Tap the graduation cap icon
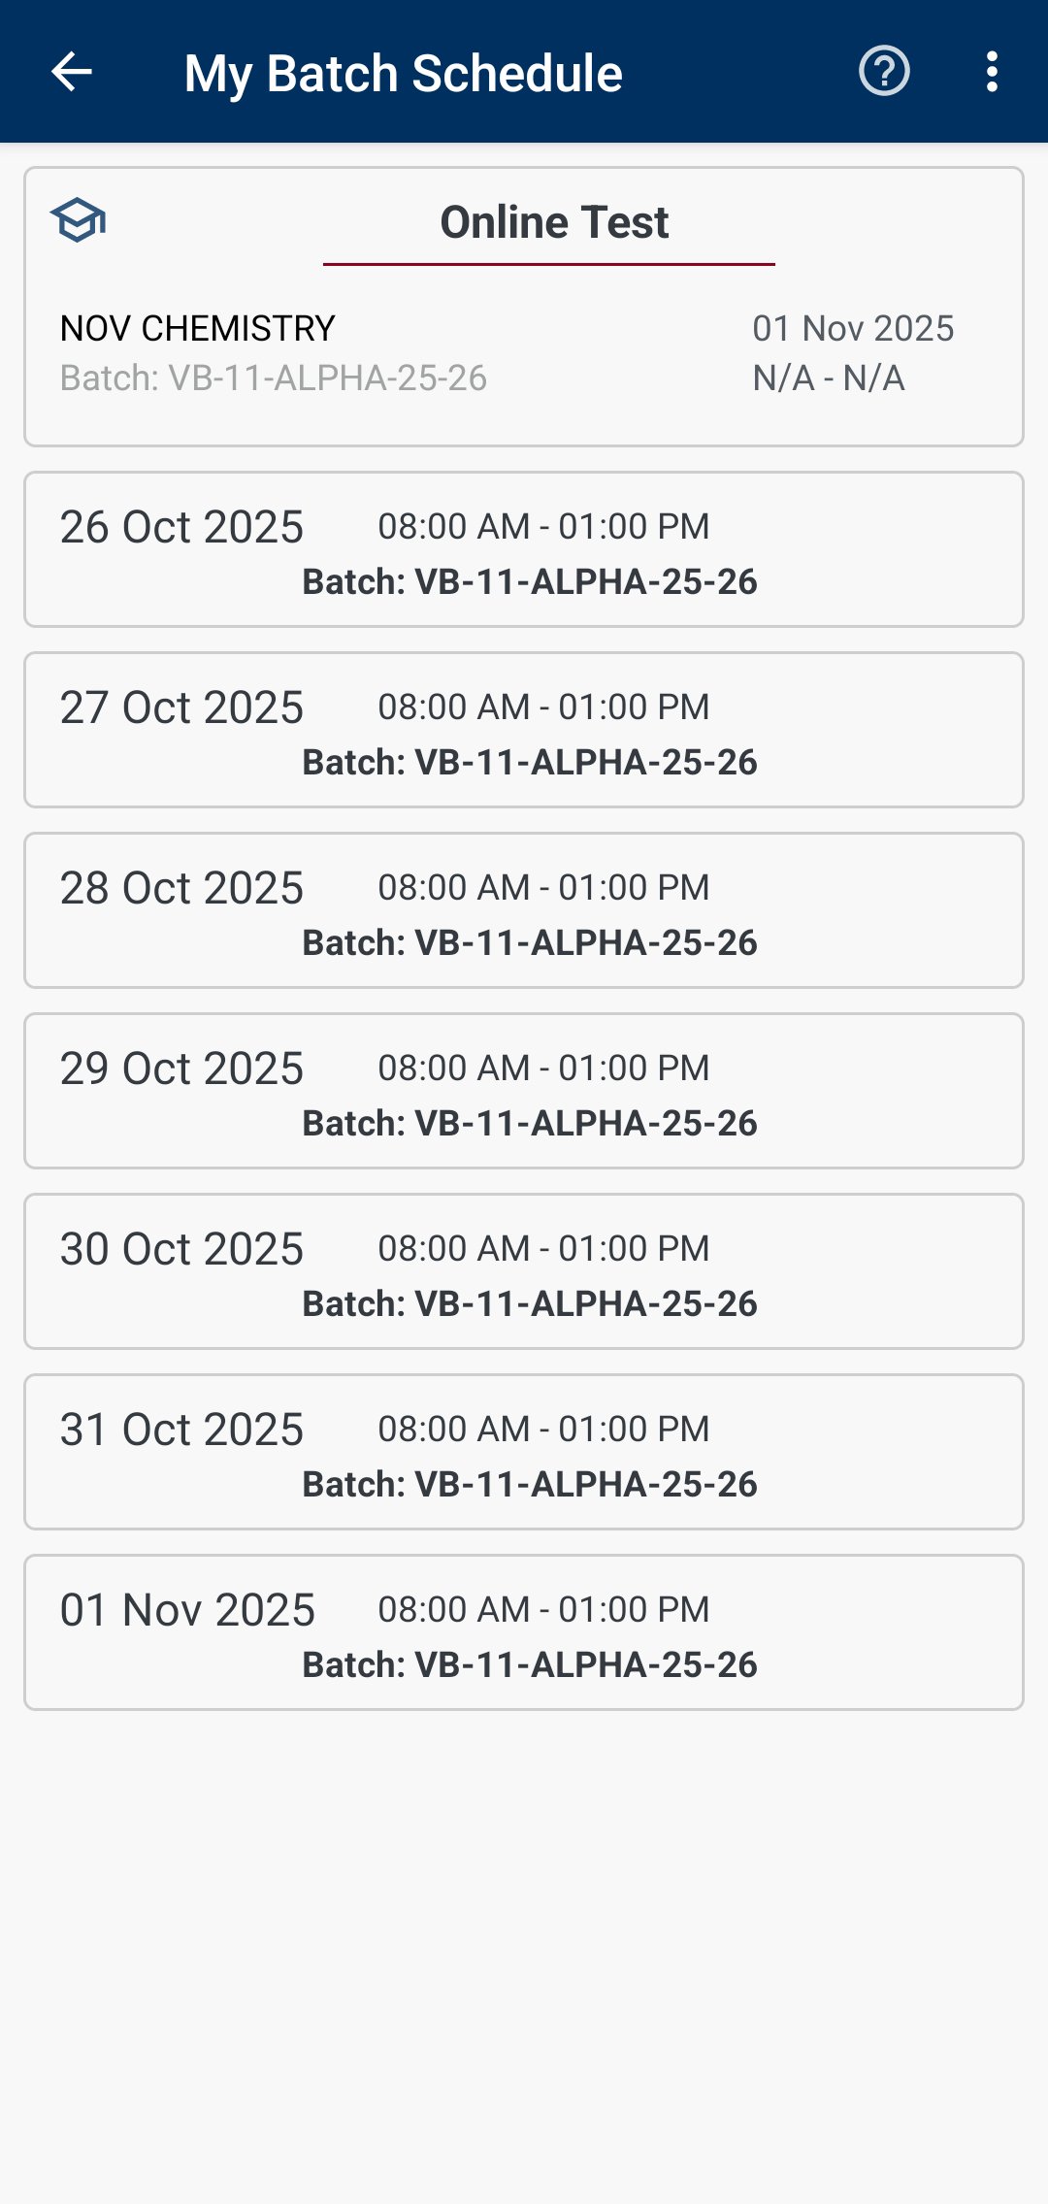Viewport: 1048px width, 2204px height. click(79, 220)
